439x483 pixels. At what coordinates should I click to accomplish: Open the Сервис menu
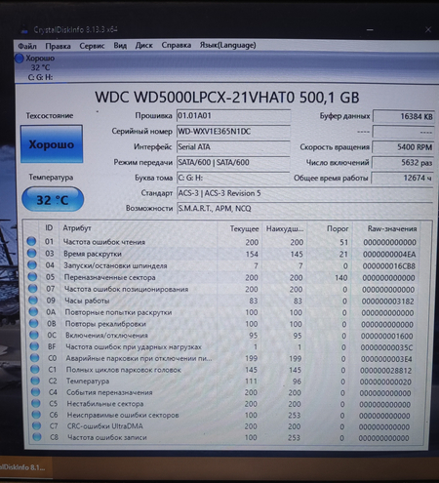(x=92, y=46)
